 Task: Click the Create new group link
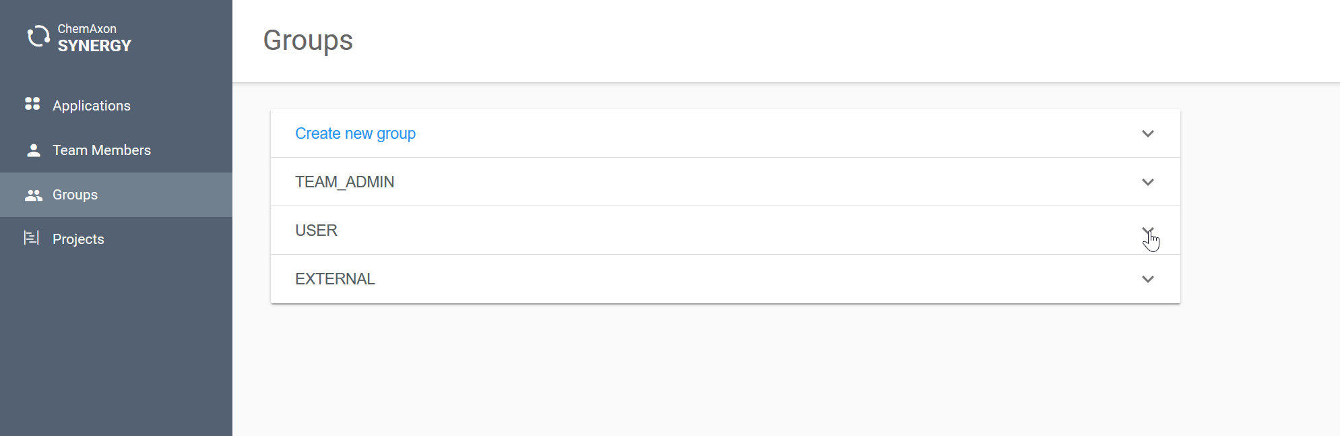point(355,133)
